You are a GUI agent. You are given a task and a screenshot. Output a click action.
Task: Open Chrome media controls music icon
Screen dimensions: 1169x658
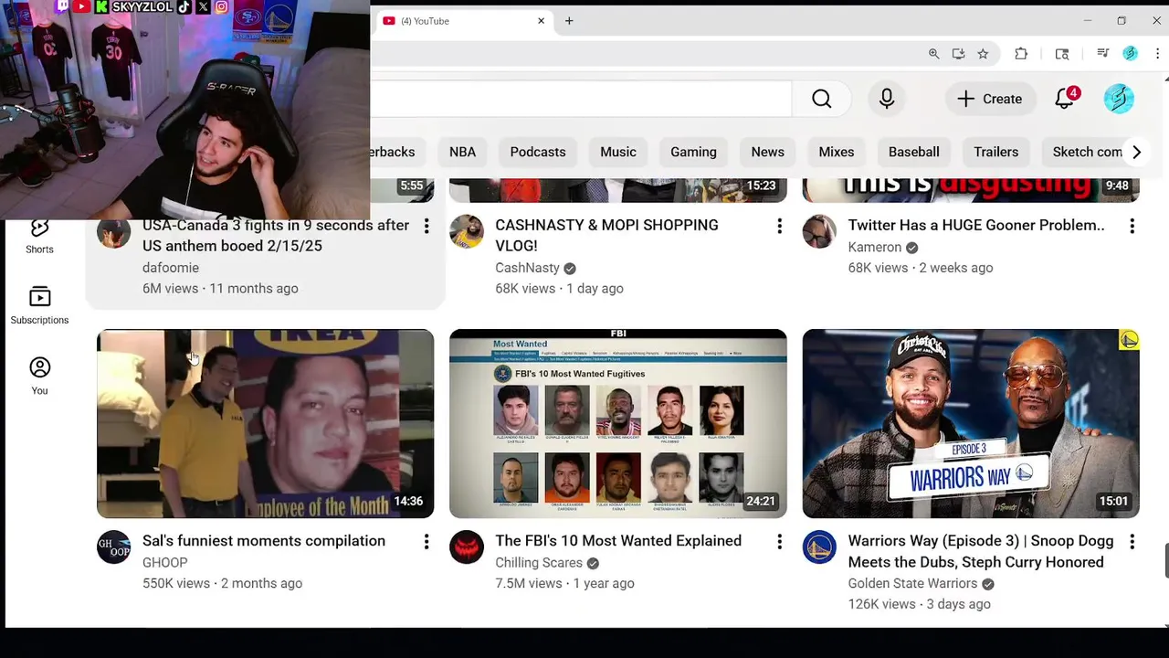pos(1102,54)
